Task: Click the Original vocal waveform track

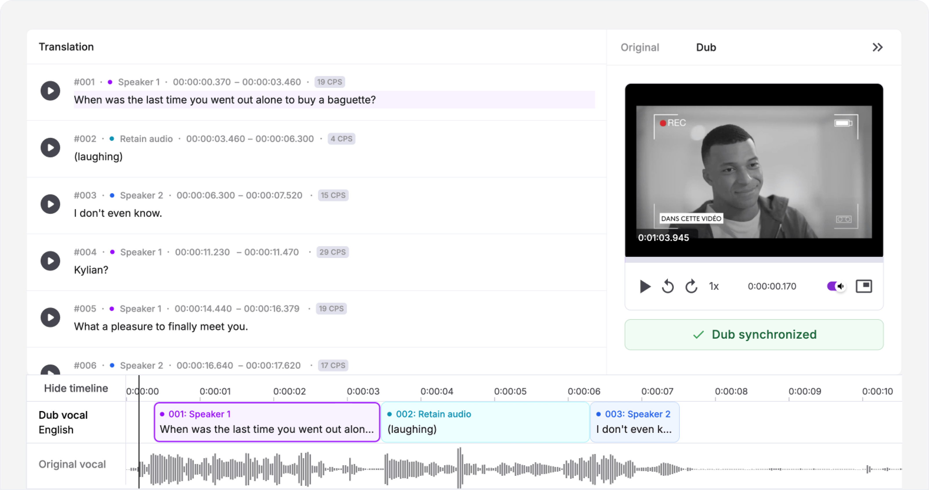Action: point(514,469)
